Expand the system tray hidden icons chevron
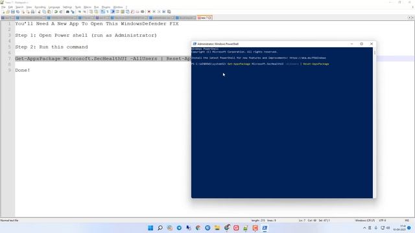The height and width of the screenshot is (233, 415). pos(364,228)
